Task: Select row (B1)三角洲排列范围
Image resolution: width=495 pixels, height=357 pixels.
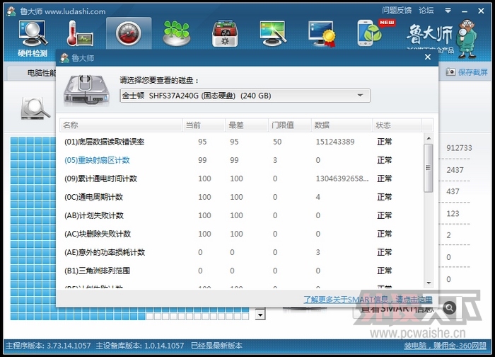Action: tap(242, 271)
